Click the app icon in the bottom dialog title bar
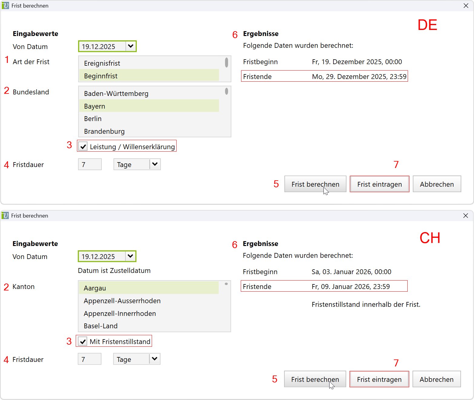The width and height of the screenshot is (474, 400). click(5, 216)
